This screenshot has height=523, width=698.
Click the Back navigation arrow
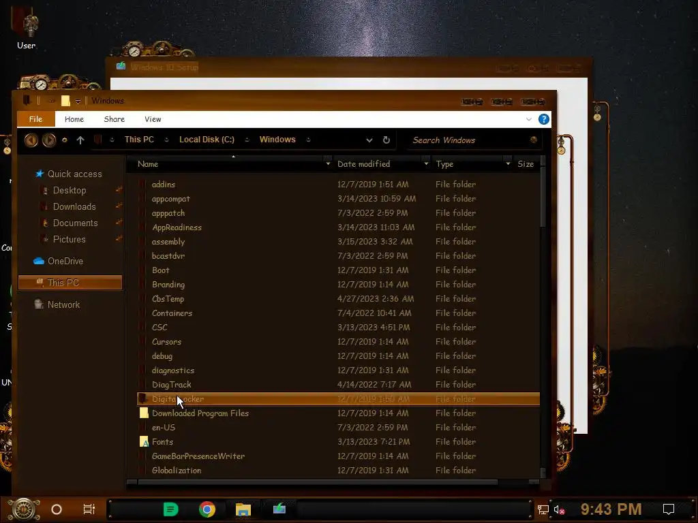tap(31, 140)
